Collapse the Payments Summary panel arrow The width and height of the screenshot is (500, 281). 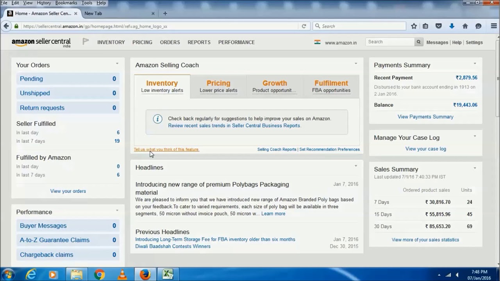tap(475, 63)
